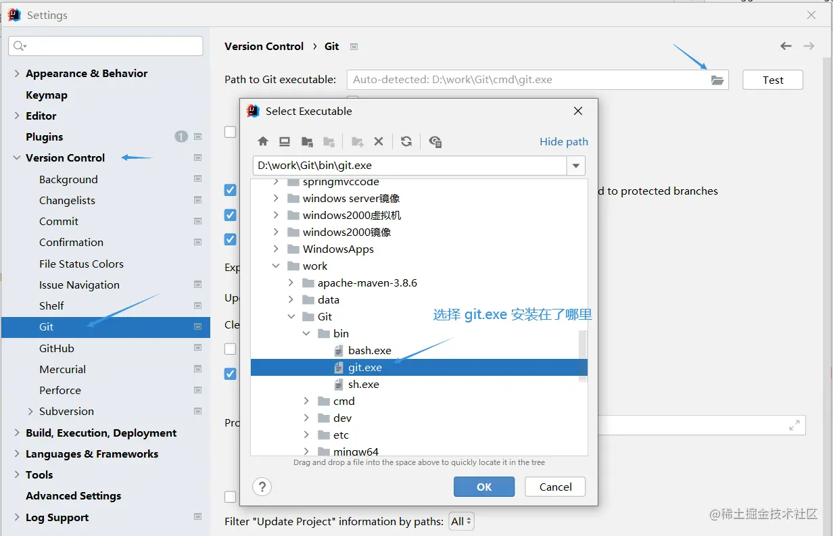Close the Select Executable dialog

click(578, 111)
